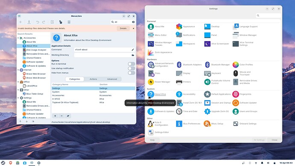The image size is (295, 166).
Task: Open Menu Editor in Settings window
Action: tap(157, 35)
